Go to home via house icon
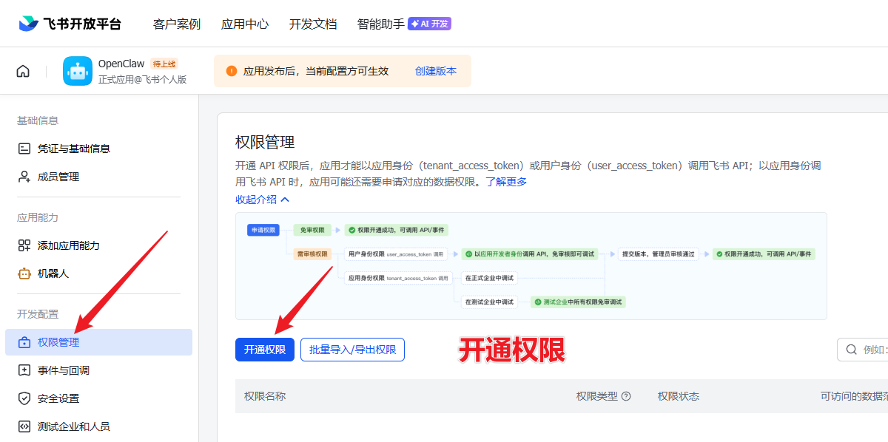The image size is (888, 442). point(23,71)
